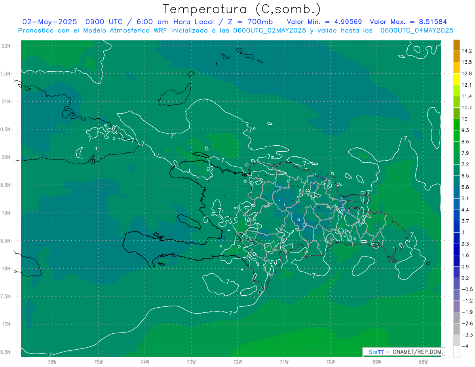Click the "Valor Max. = 8.51584" text

click(408, 22)
